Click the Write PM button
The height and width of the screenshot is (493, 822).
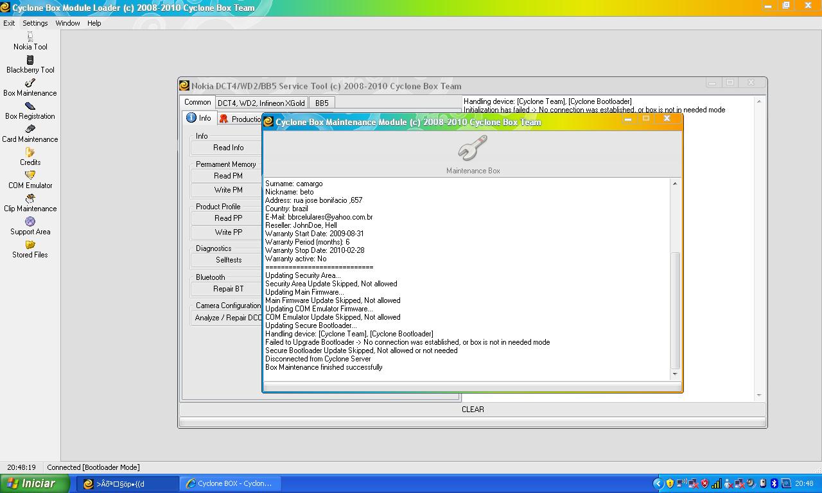(x=227, y=190)
